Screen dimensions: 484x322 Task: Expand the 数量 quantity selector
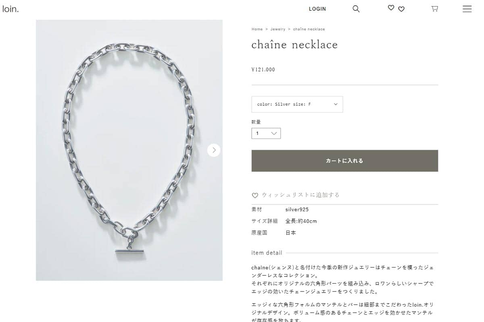(x=266, y=133)
